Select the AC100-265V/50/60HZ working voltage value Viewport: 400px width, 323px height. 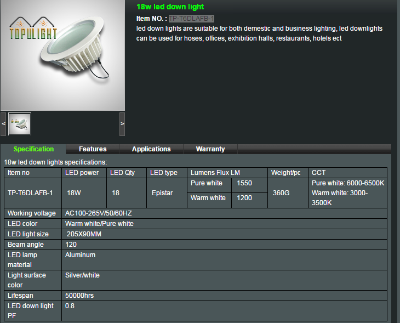tap(98, 213)
